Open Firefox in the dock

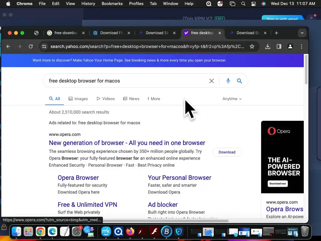[x=130, y=232]
